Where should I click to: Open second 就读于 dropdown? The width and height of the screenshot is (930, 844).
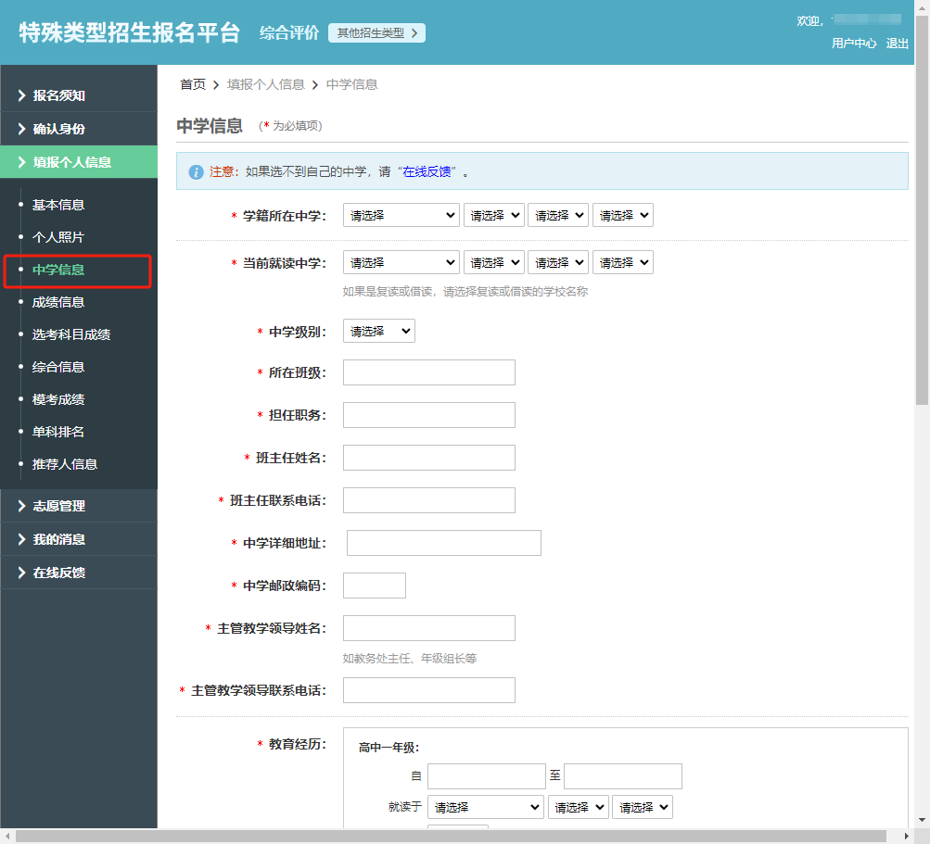coord(579,807)
